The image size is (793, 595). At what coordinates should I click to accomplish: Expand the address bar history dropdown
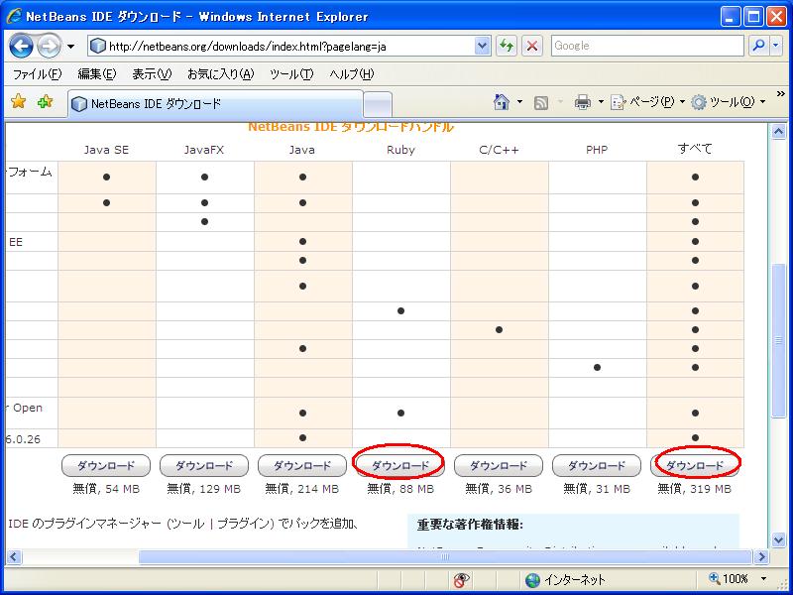pos(483,47)
